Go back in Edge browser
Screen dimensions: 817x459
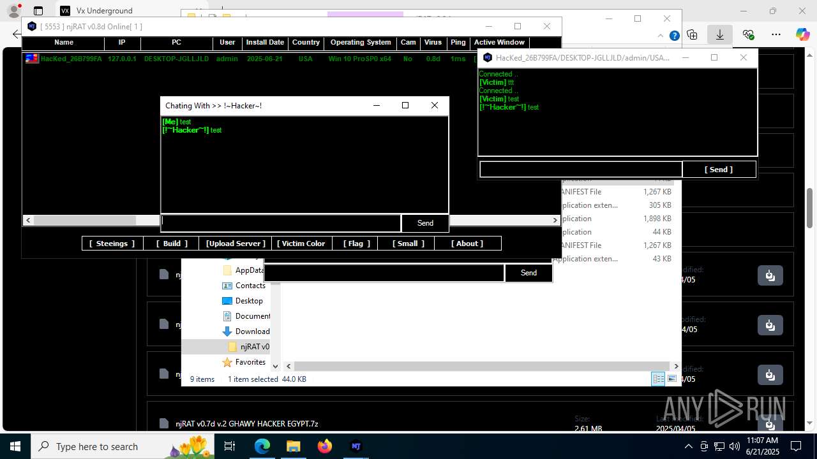tap(16, 34)
